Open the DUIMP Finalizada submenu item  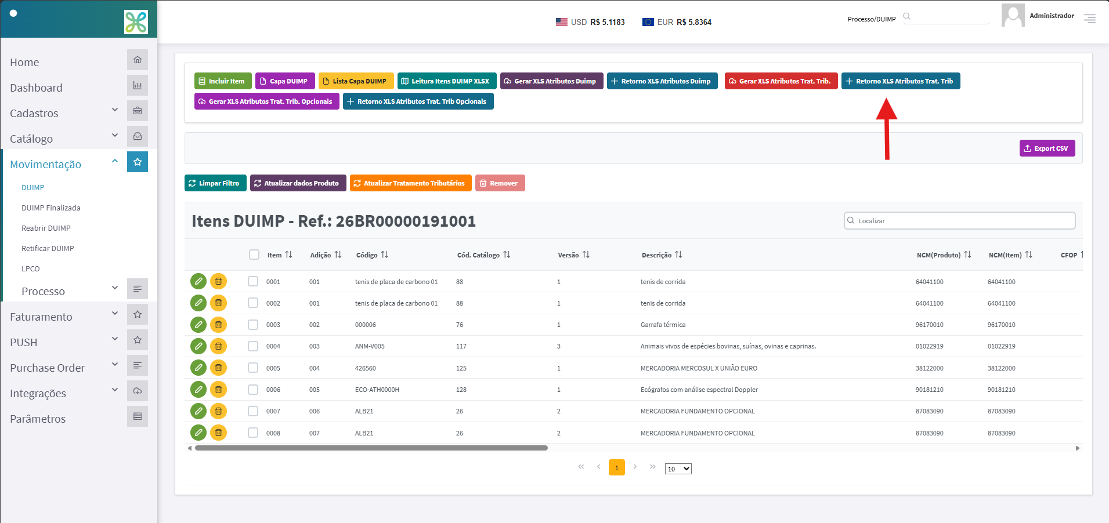pyautogui.click(x=51, y=208)
